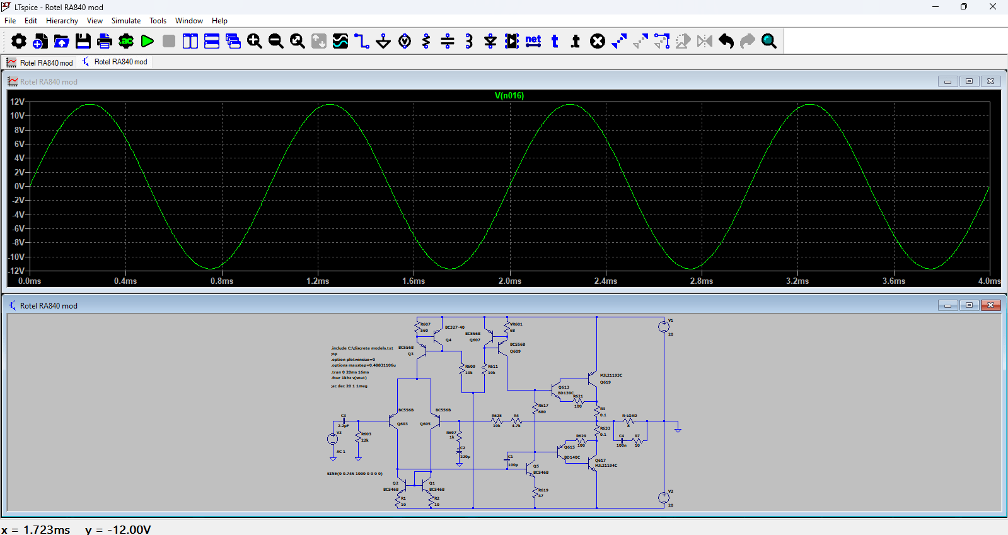Place a Capacitor component
Screen dimensions: 1008x535
(448, 41)
